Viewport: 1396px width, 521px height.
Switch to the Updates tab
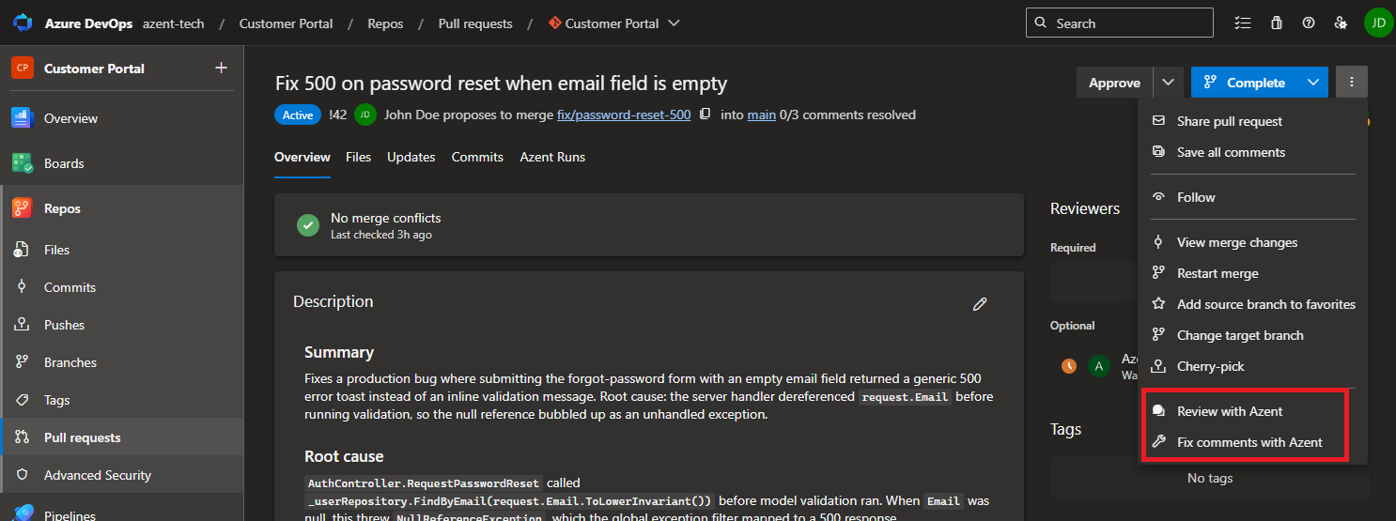point(411,157)
